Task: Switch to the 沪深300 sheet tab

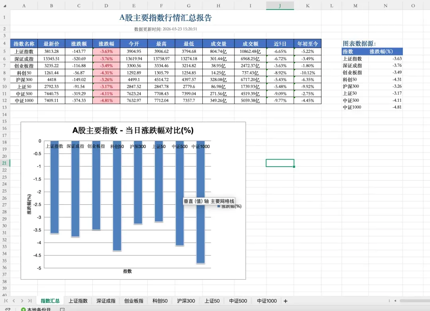Action: 186,301
